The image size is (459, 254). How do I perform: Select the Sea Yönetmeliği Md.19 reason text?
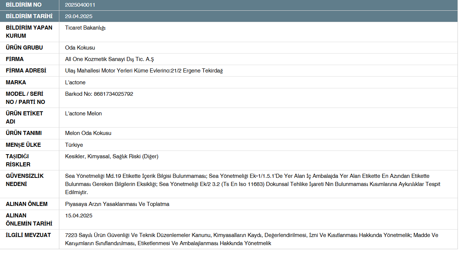252,184
